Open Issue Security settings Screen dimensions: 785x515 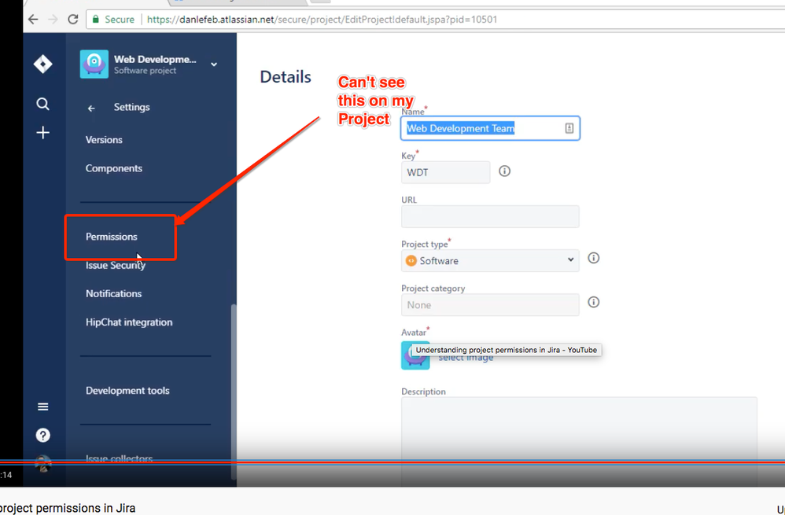point(116,265)
